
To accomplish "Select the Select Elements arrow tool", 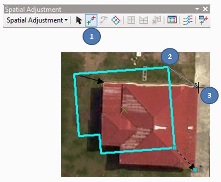I will pyautogui.click(x=79, y=20).
